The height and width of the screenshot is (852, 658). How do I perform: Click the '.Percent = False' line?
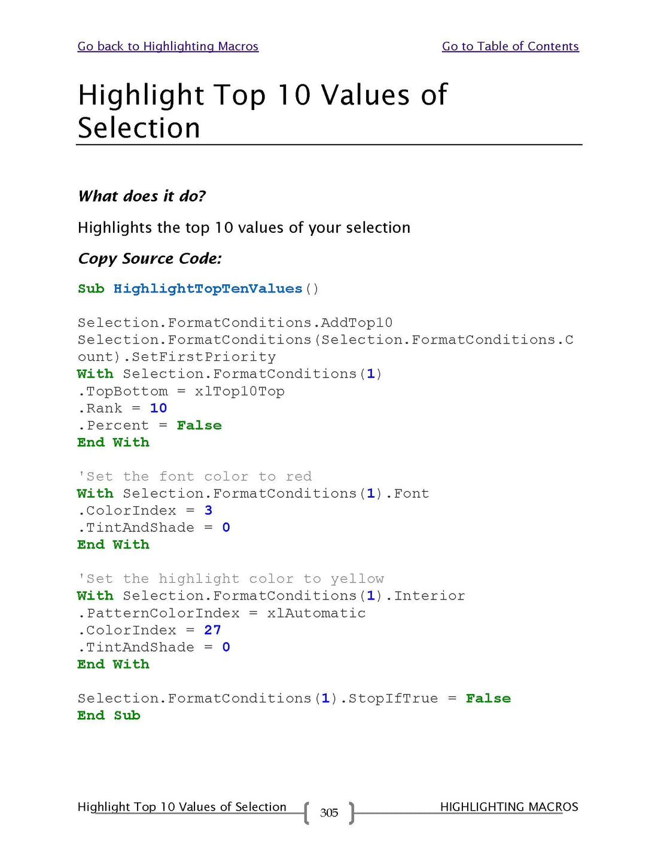(x=150, y=425)
